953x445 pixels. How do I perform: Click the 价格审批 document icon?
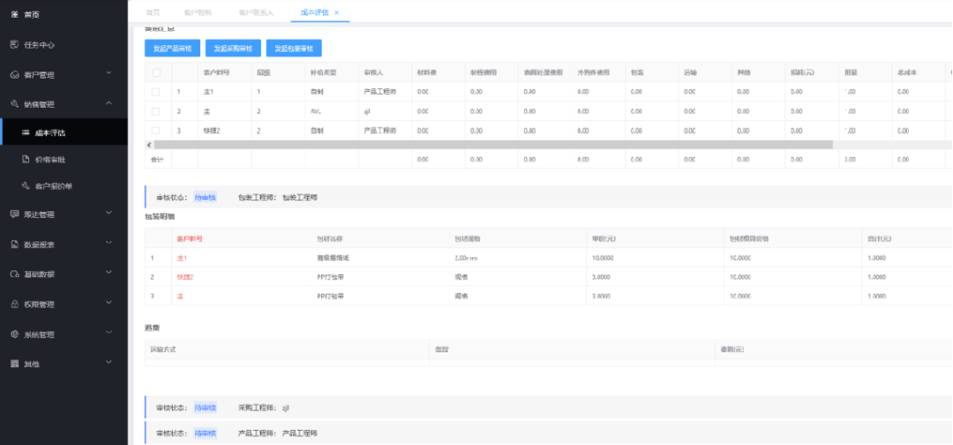26,159
